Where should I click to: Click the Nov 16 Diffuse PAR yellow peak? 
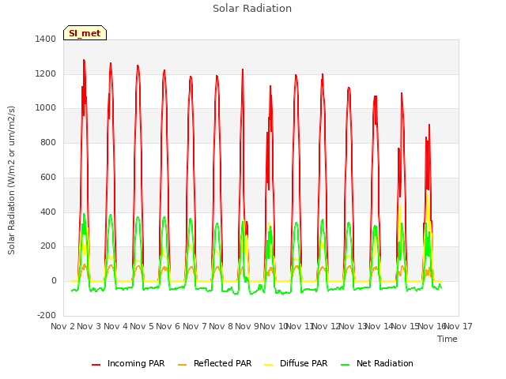pos(428,195)
